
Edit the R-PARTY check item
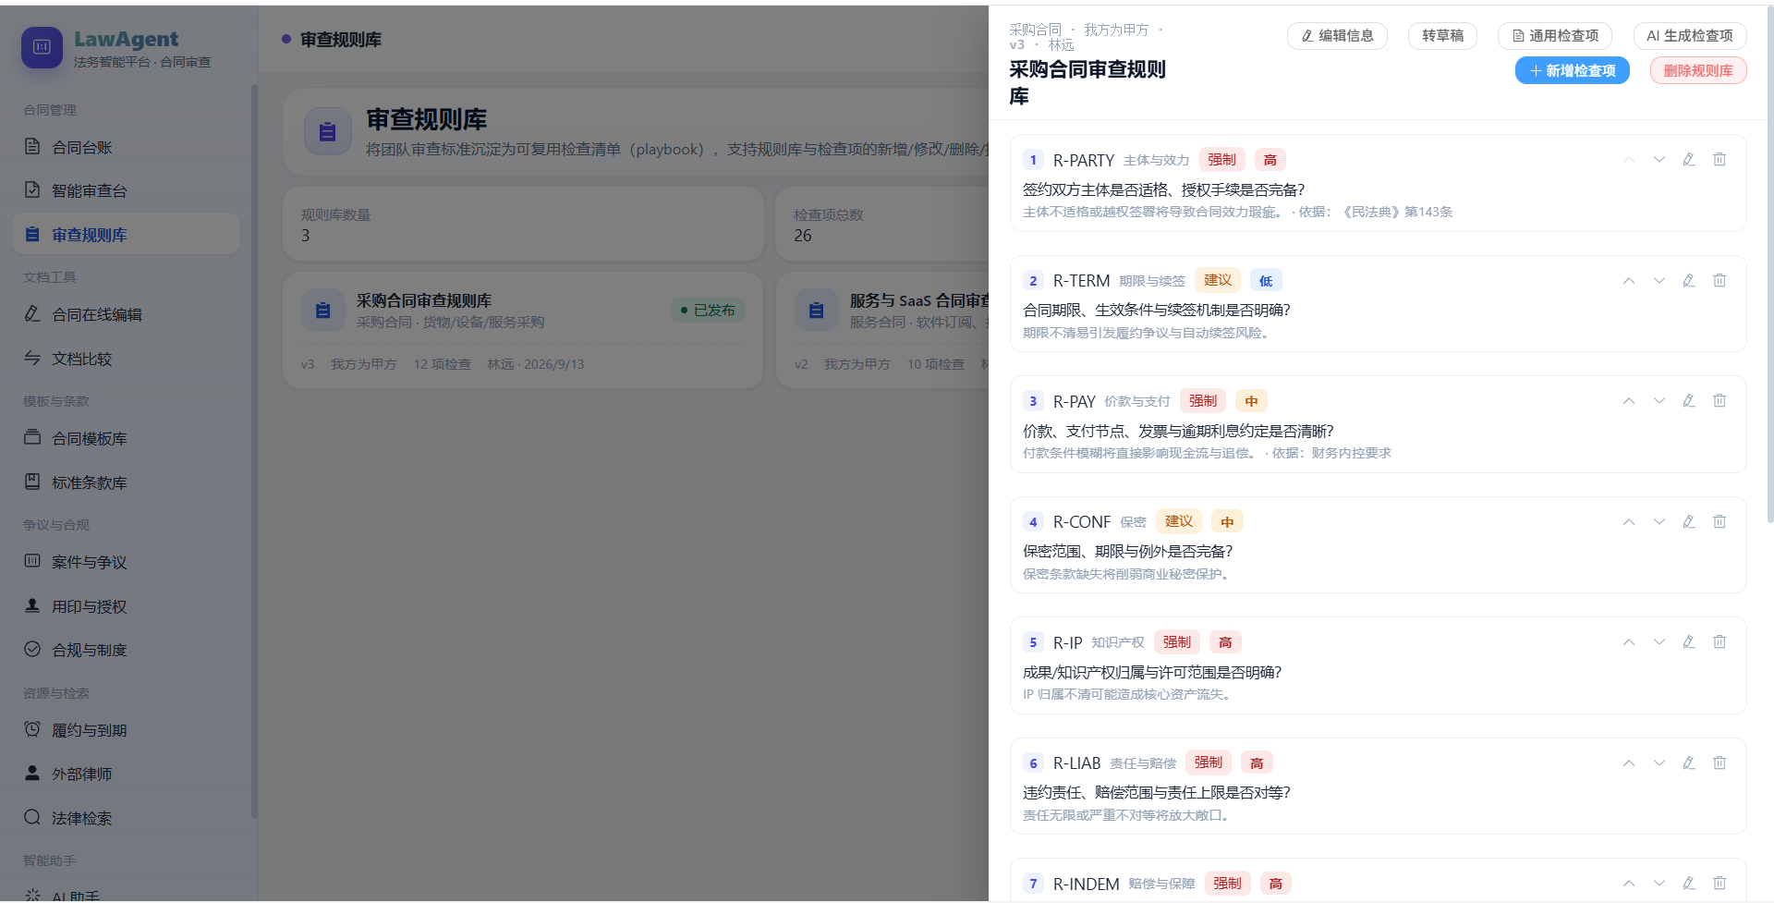tap(1689, 160)
